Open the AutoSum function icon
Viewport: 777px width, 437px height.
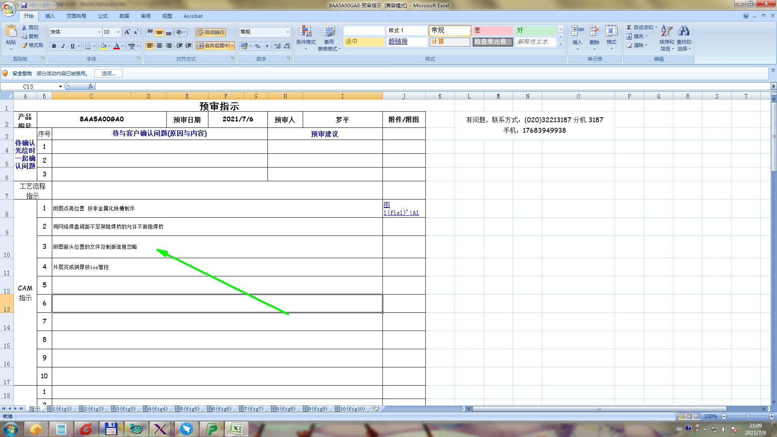(x=629, y=28)
